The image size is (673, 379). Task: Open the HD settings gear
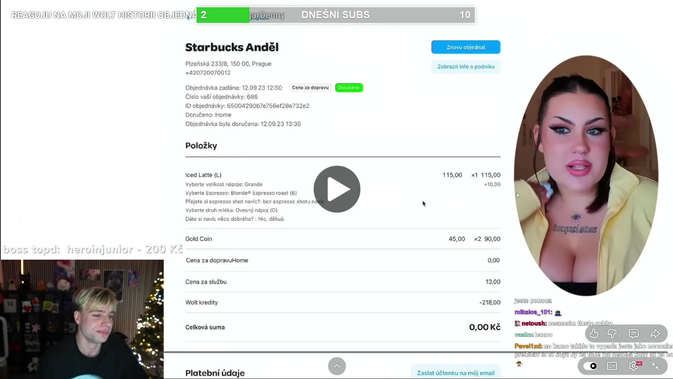[634, 366]
